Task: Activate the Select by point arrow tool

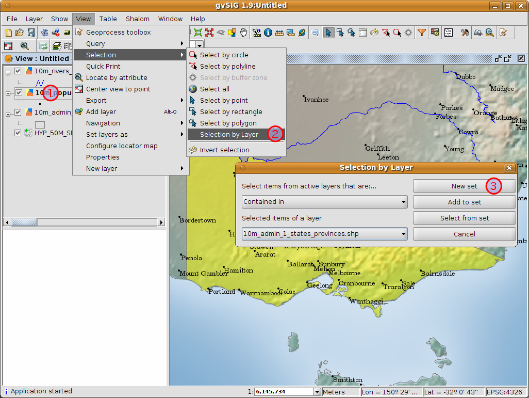Action: (x=328, y=33)
